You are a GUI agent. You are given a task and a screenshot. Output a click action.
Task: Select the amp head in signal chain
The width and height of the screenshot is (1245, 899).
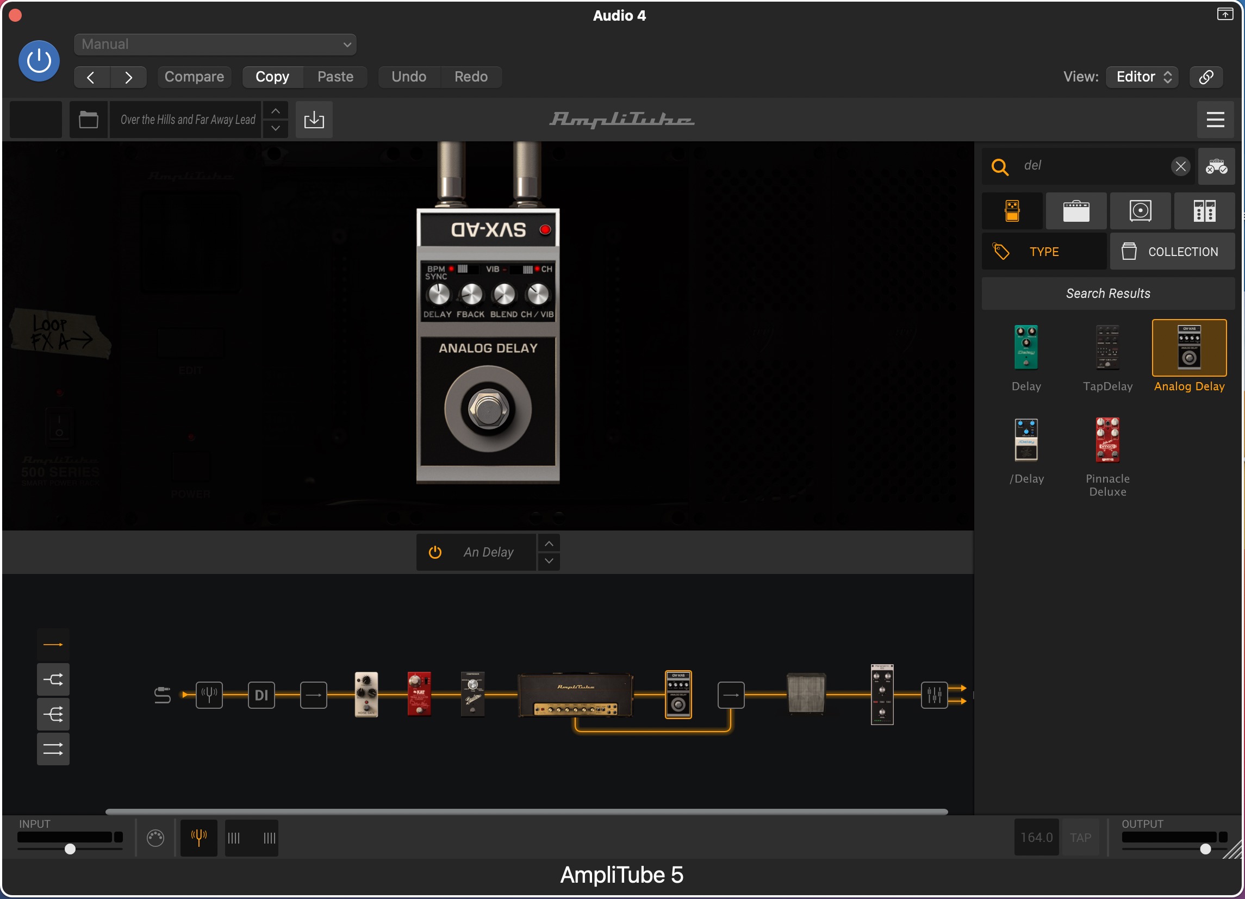pyautogui.click(x=575, y=695)
